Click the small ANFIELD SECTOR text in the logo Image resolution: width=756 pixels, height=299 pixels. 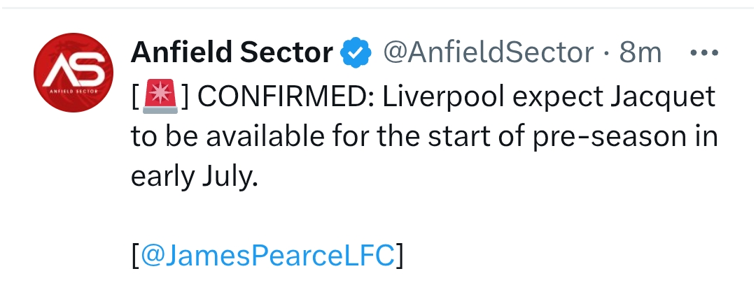73,90
